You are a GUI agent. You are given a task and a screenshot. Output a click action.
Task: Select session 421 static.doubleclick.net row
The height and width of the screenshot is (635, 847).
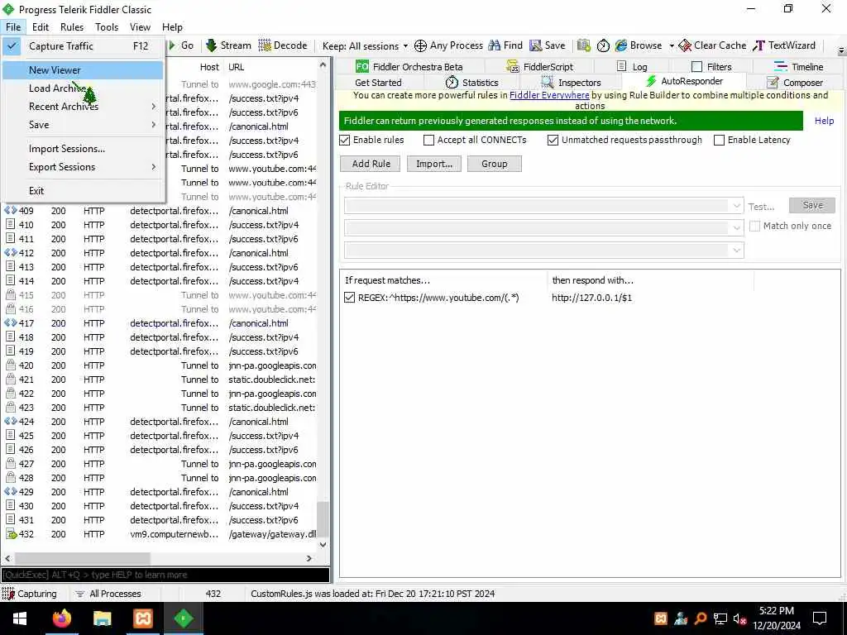pyautogui.click(x=160, y=380)
